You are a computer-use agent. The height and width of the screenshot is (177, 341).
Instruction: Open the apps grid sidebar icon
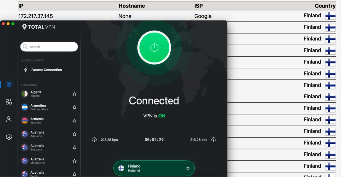9,102
